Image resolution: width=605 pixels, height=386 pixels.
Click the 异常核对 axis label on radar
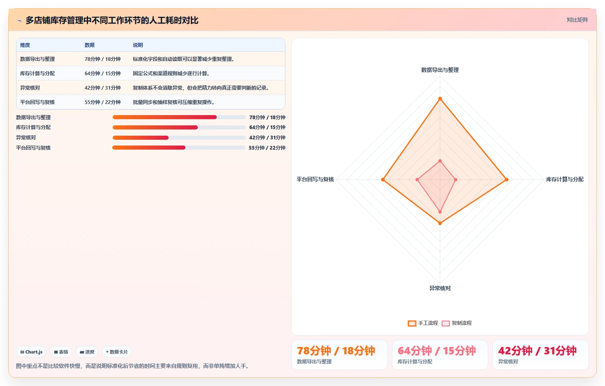(x=440, y=288)
